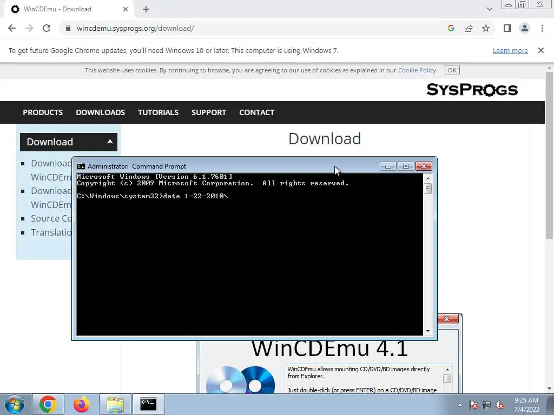Open the Learn more link about Chrome updates

[x=510, y=50]
